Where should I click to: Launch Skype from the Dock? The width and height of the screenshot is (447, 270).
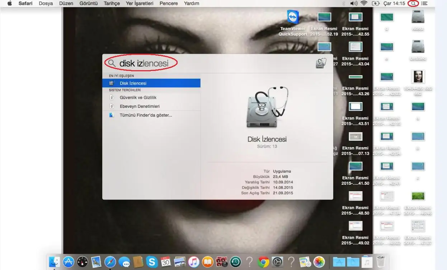(152, 262)
